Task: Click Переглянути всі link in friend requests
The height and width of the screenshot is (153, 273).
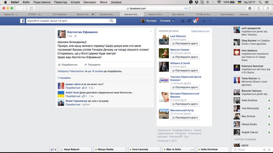Action: (200, 31)
